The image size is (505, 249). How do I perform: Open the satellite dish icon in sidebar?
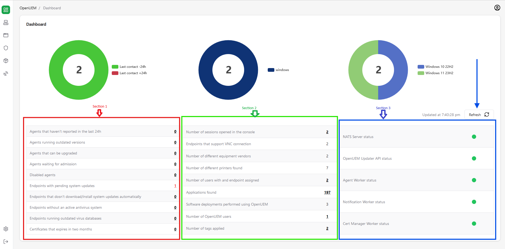pos(6,73)
